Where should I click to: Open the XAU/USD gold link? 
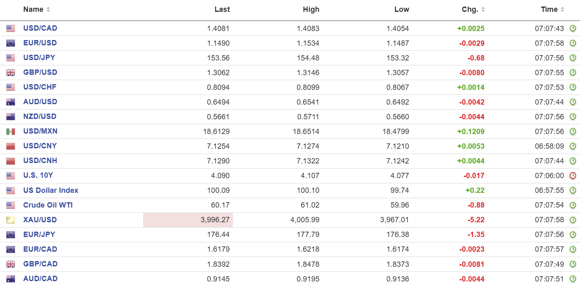pyautogui.click(x=40, y=220)
